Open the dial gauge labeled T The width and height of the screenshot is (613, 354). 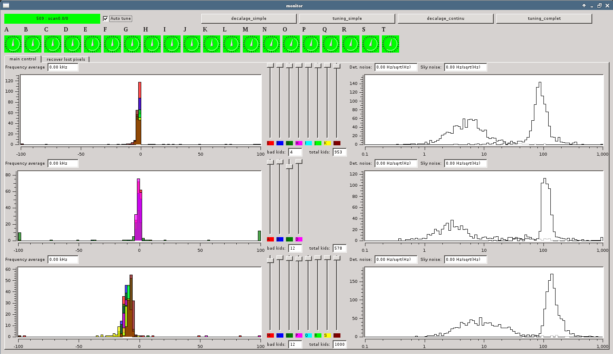coord(391,44)
